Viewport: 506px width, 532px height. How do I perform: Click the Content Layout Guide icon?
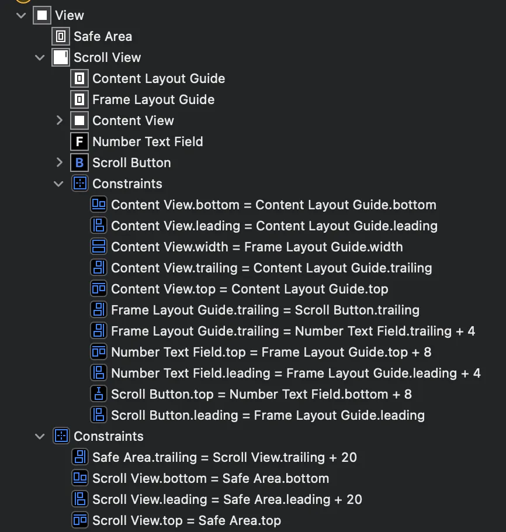pos(79,78)
